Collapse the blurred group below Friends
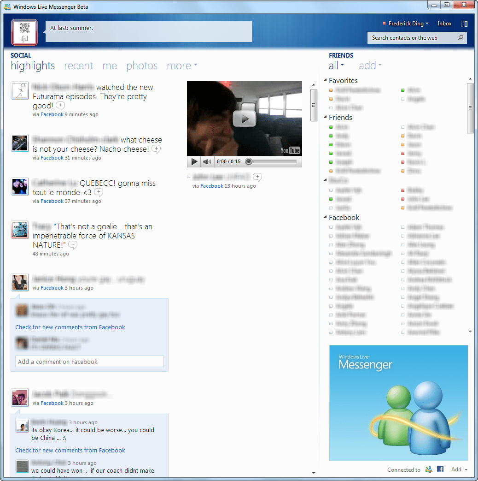478x481 pixels. 325,180
